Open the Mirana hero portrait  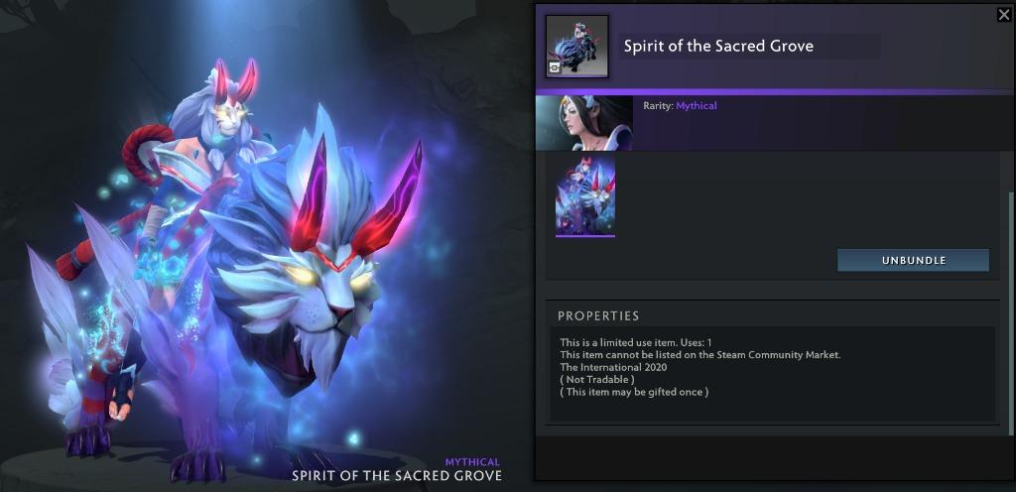click(x=583, y=123)
